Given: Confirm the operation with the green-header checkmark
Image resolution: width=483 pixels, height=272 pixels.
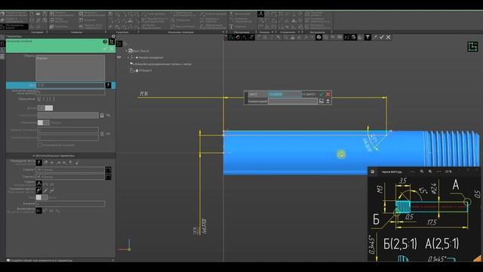Looking at the screenshot, I should pyautogui.click(x=106, y=48).
